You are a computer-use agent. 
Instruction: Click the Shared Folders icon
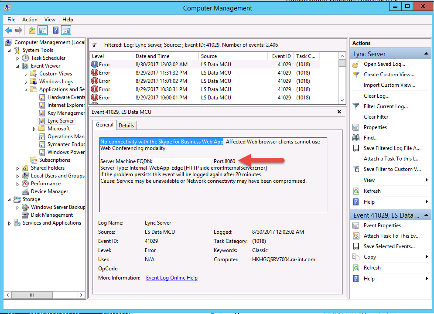[x=25, y=168]
